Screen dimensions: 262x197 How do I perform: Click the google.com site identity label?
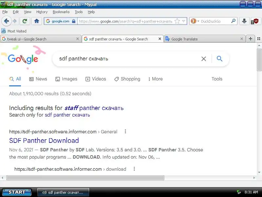pyautogui.click(x=61, y=21)
